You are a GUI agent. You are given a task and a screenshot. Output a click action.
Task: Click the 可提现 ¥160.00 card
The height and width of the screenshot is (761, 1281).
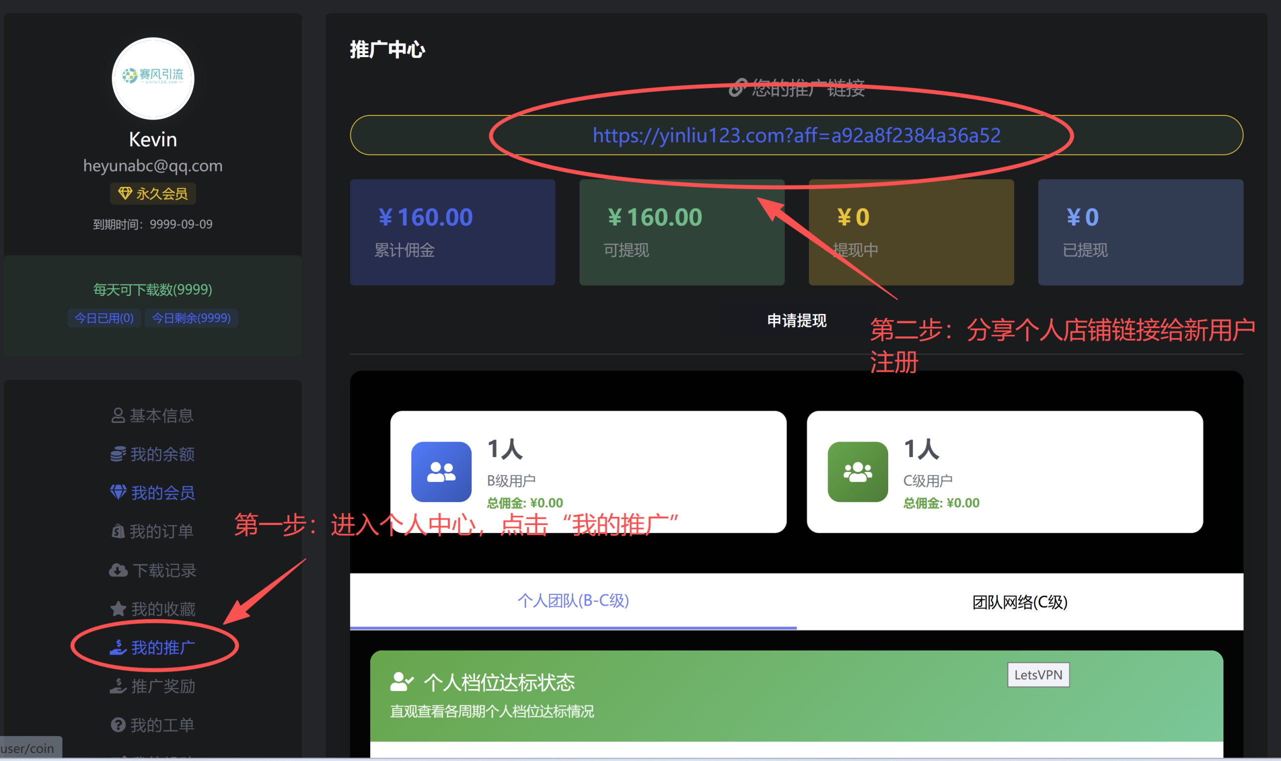click(x=681, y=232)
